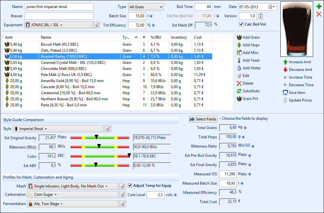Click the Add Yeast icon
The width and height of the screenshot is (324, 213).
239,60
